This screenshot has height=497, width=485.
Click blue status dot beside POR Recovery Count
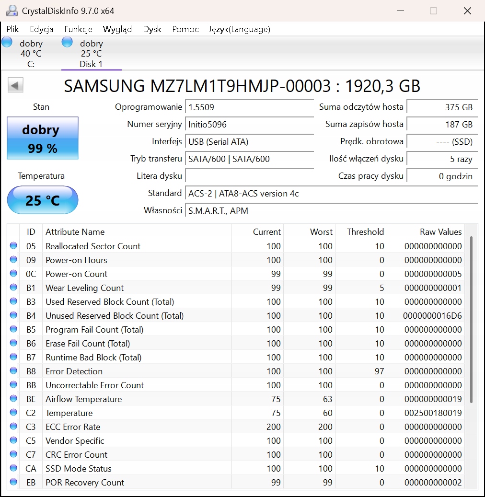click(x=13, y=482)
